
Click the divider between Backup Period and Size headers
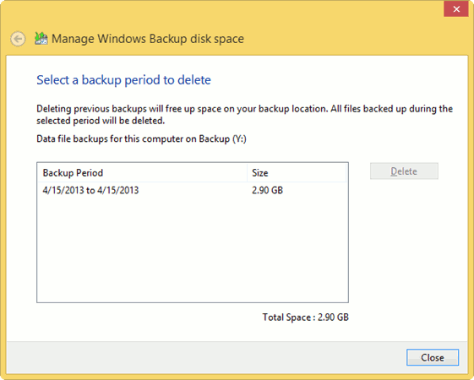click(247, 173)
